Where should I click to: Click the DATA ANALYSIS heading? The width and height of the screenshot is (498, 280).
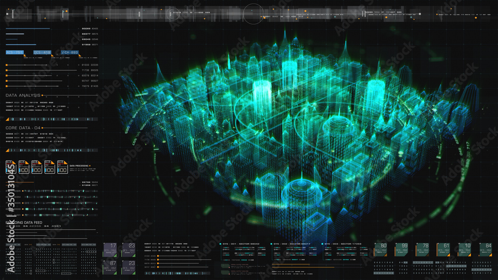point(23,95)
